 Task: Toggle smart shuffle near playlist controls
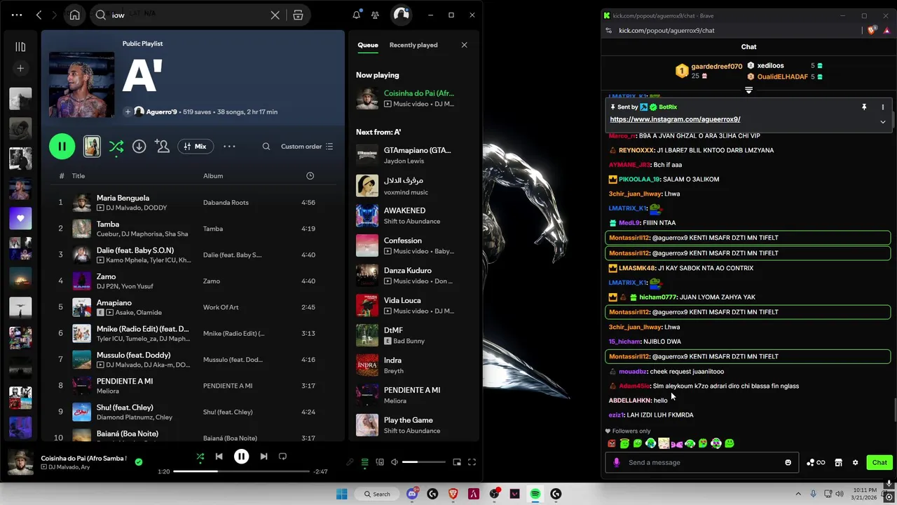point(116,147)
